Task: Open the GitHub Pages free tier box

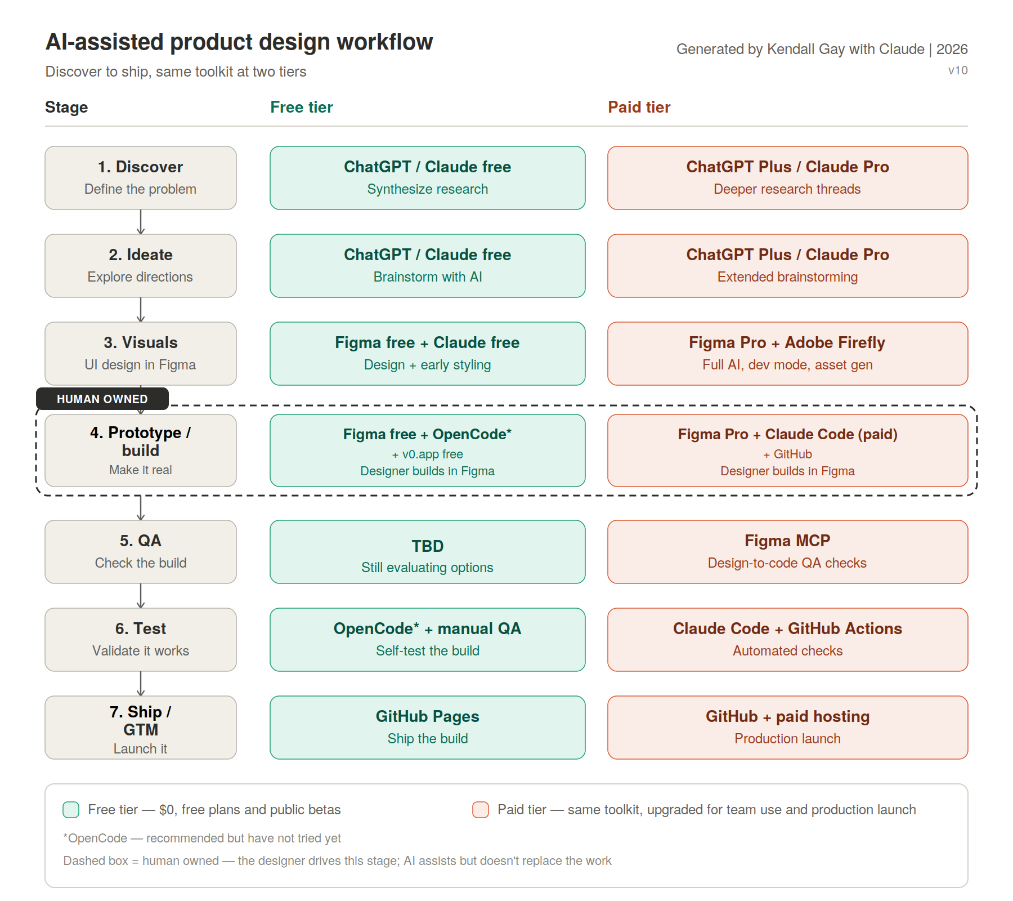Action: pos(428,728)
